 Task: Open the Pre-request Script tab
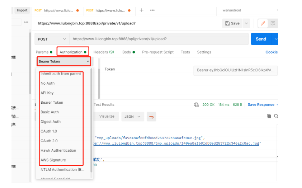tap(158, 52)
